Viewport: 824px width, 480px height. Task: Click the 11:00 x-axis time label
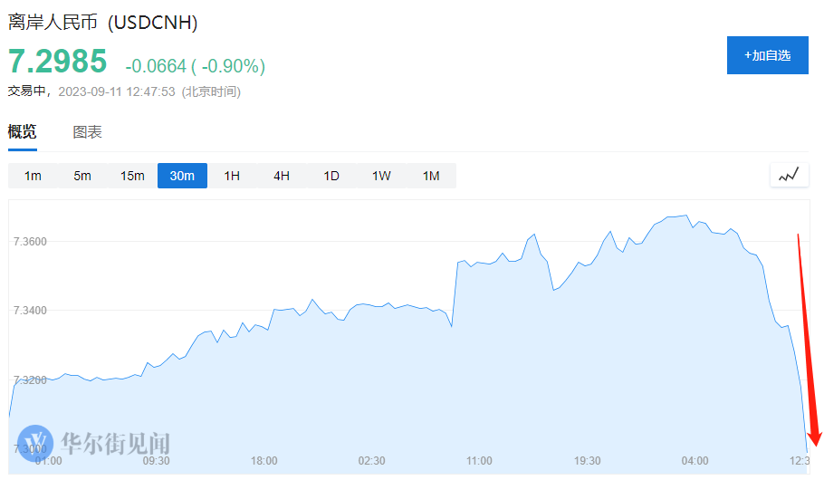pyautogui.click(x=478, y=461)
